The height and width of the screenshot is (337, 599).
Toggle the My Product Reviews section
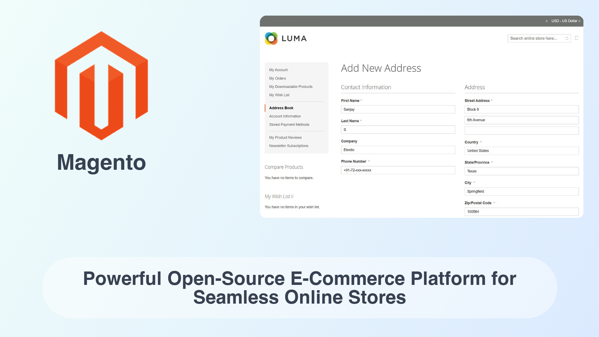(x=285, y=137)
